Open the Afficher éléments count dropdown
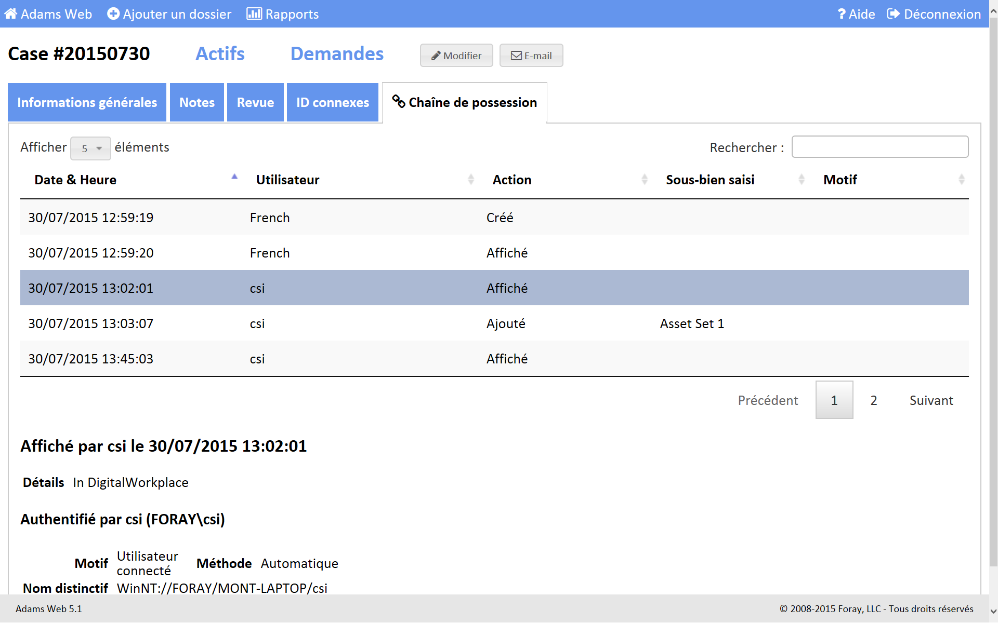 [x=90, y=148]
